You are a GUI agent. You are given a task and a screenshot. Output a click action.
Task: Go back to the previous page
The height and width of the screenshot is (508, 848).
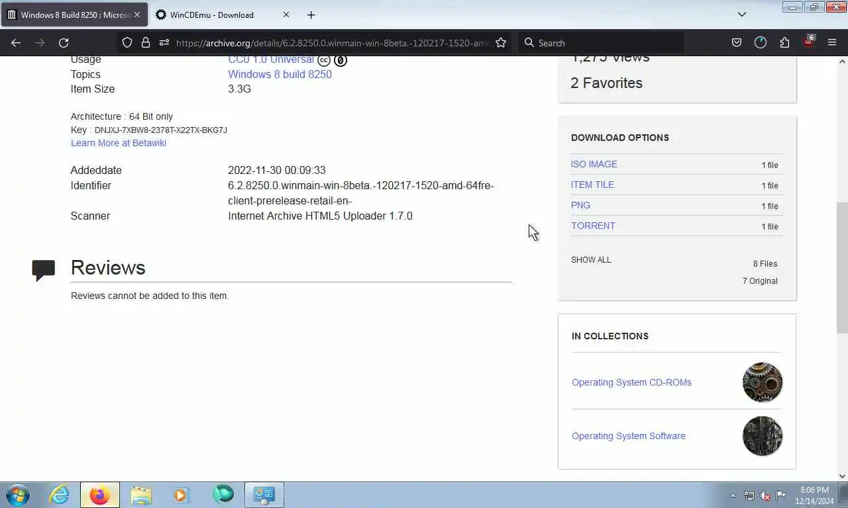[16, 42]
